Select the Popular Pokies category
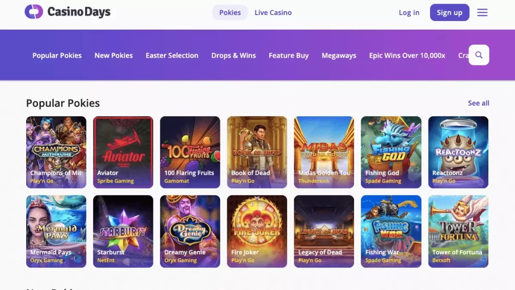This screenshot has height=290, width=515. [57, 55]
